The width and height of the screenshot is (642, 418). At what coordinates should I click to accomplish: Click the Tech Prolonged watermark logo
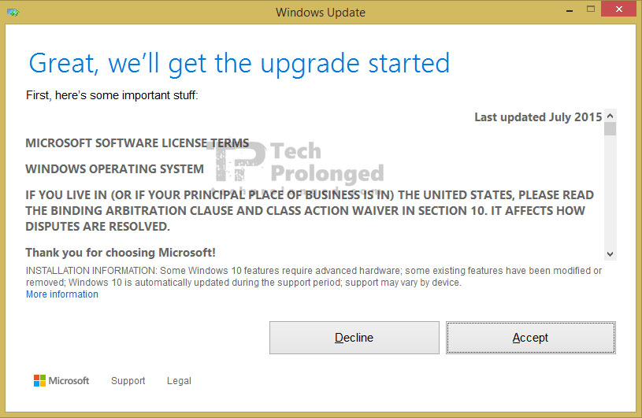click(295, 162)
